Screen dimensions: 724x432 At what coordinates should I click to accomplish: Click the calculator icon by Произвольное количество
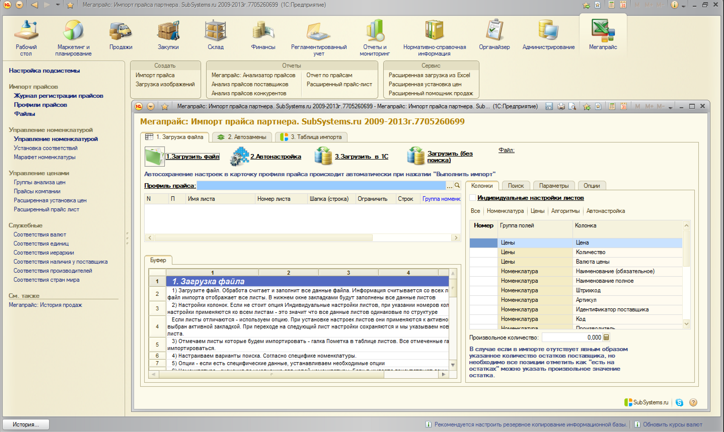tap(606, 338)
